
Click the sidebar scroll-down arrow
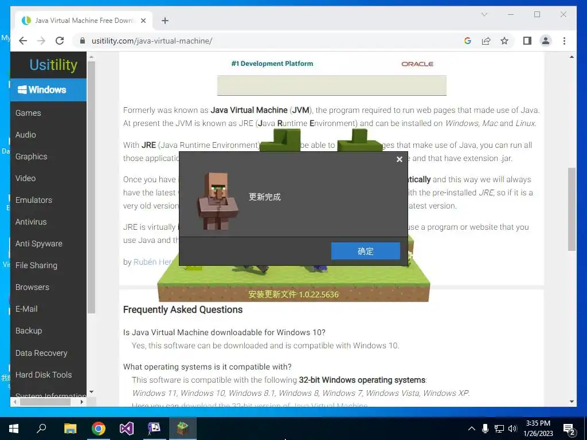91,392
